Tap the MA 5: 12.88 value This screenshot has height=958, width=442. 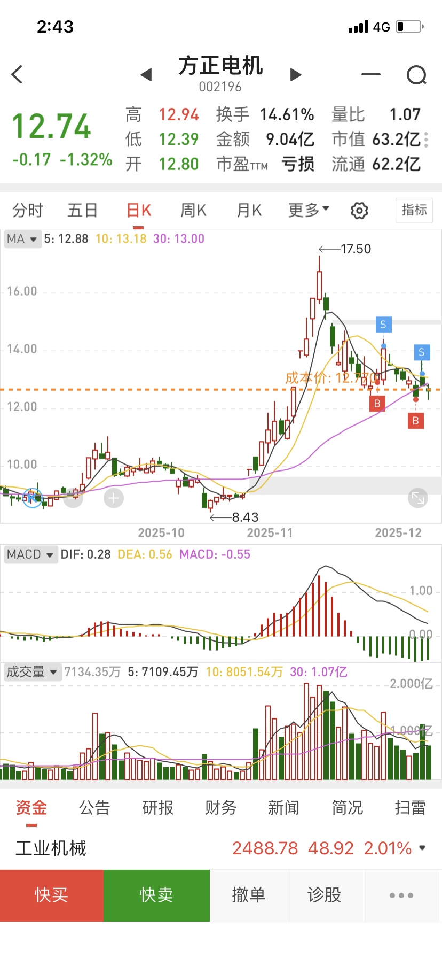[x=66, y=239]
